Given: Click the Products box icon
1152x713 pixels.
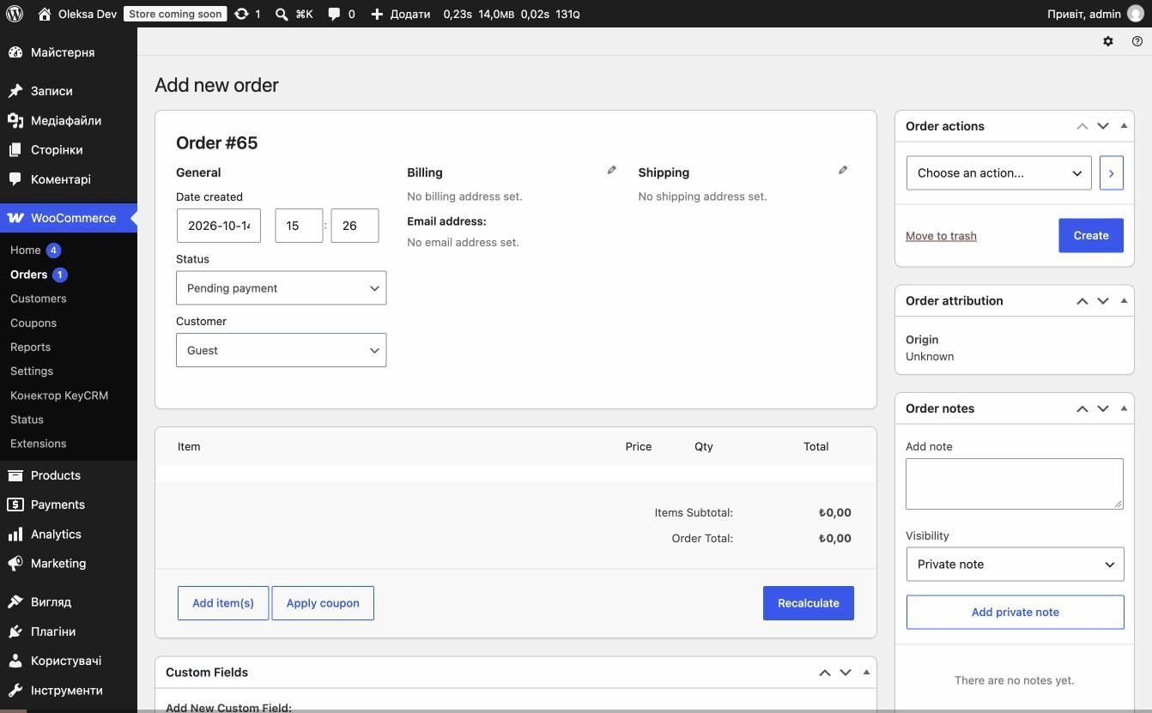Looking at the screenshot, I should click(x=15, y=475).
